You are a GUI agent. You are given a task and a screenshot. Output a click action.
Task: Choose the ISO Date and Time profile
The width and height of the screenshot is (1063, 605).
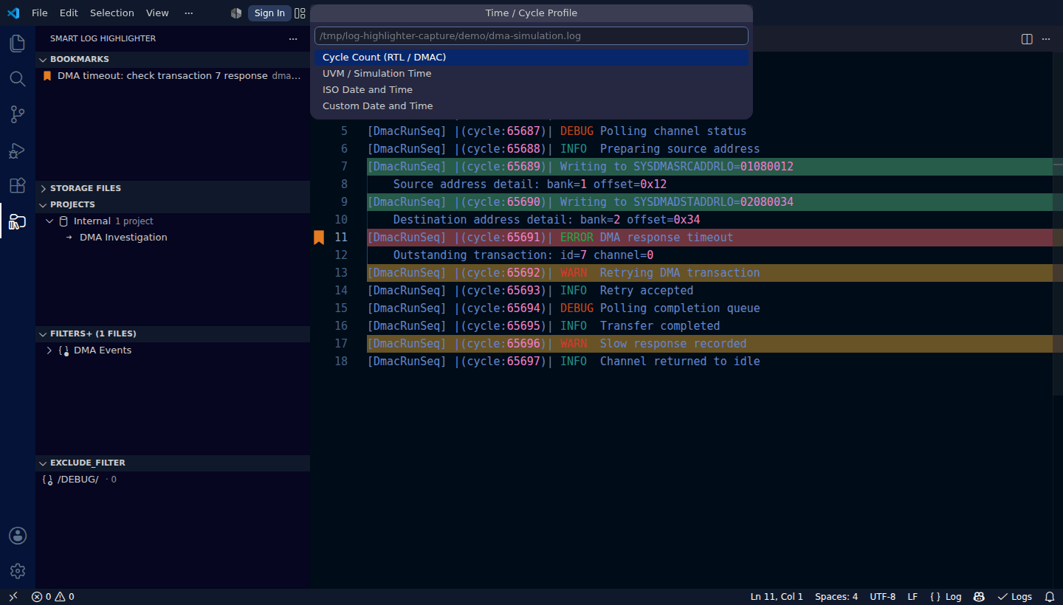click(531, 90)
